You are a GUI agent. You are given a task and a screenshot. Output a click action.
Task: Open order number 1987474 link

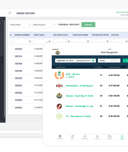pyautogui.click(x=18, y=56)
